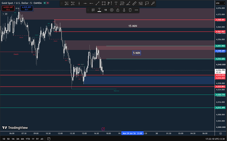Viewport: 227px width, 141px height.
Task: Switch to 1D time range
Action: tap(4, 139)
